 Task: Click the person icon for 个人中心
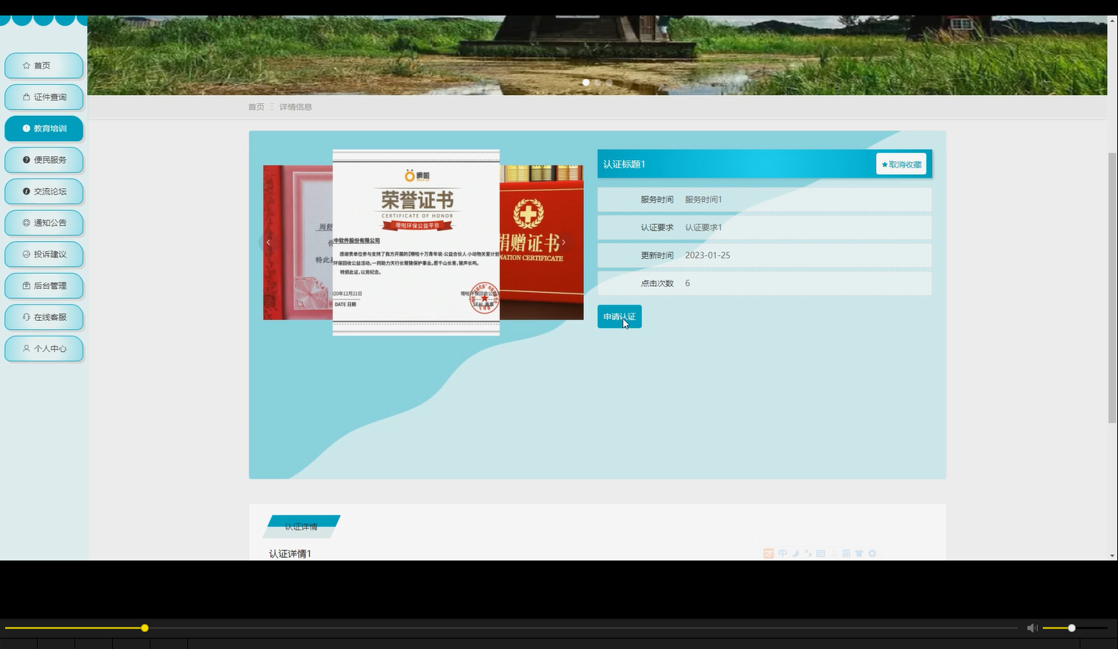click(x=27, y=349)
